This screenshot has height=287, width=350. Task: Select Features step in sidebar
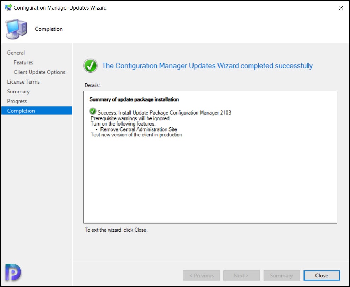(x=23, y=62)
